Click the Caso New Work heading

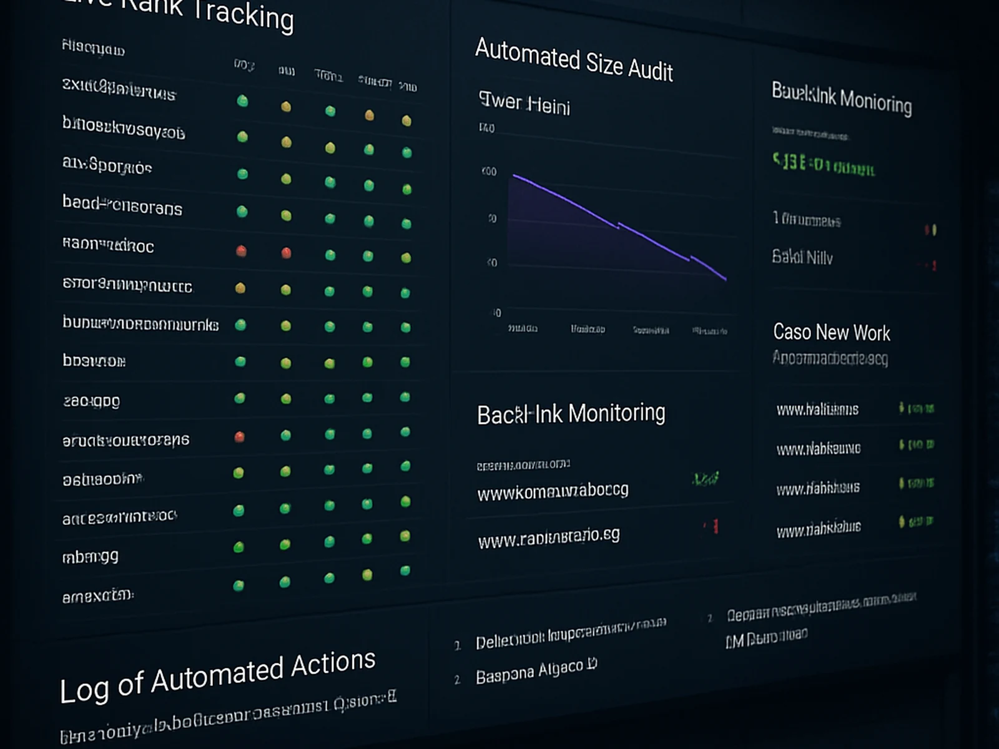click(832, 332)
